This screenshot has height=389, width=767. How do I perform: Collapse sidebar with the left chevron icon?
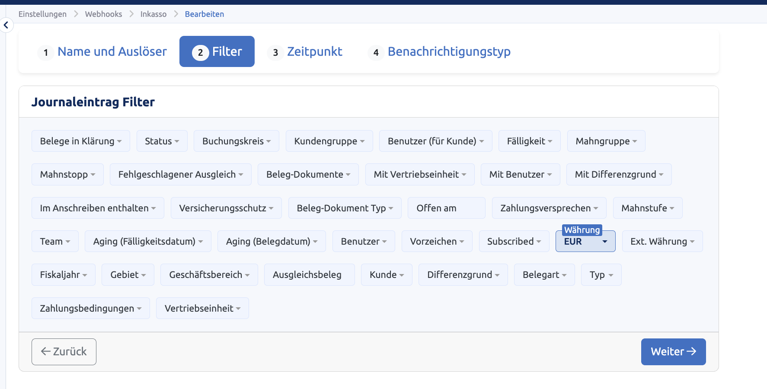(x=6, y=25)
